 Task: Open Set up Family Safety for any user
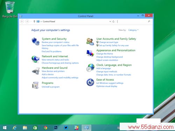[x=114, y=45]
